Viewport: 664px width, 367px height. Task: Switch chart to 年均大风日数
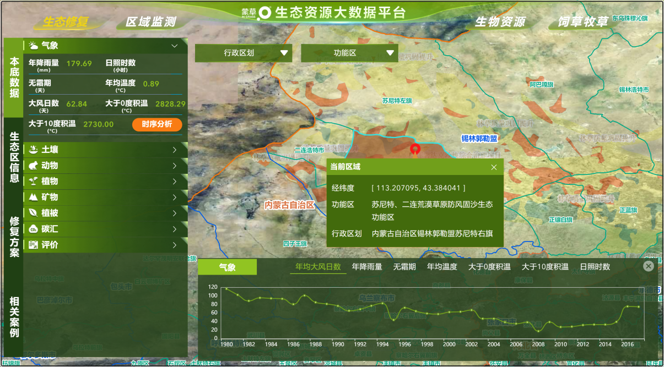point(318,267)
